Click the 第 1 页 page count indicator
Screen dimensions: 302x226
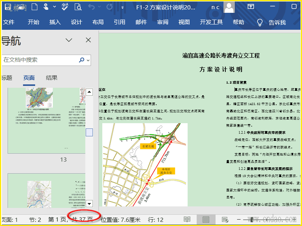click(71, 220)
